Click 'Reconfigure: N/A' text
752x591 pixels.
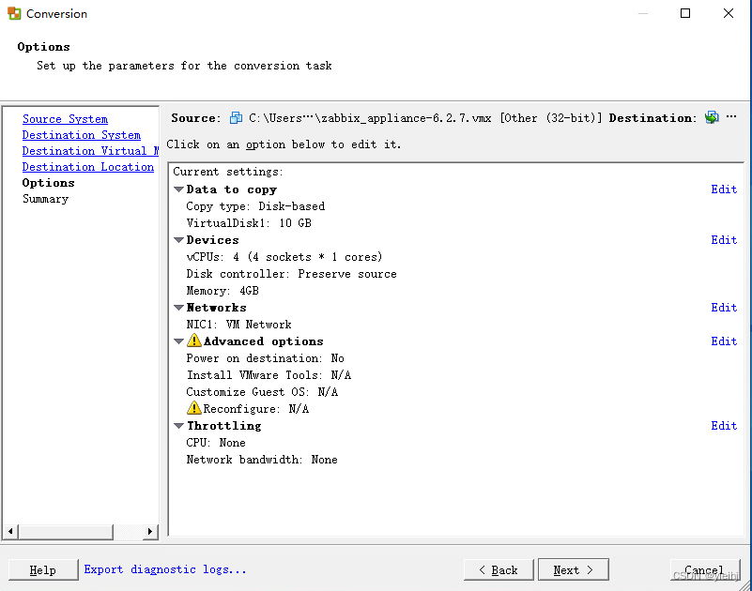point(255,409)
